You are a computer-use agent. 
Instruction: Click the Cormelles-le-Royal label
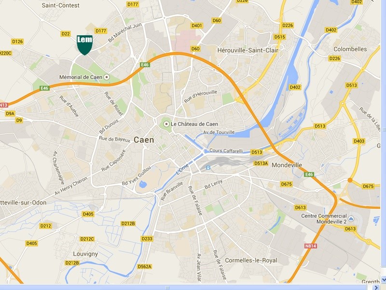tap(251, 261)
